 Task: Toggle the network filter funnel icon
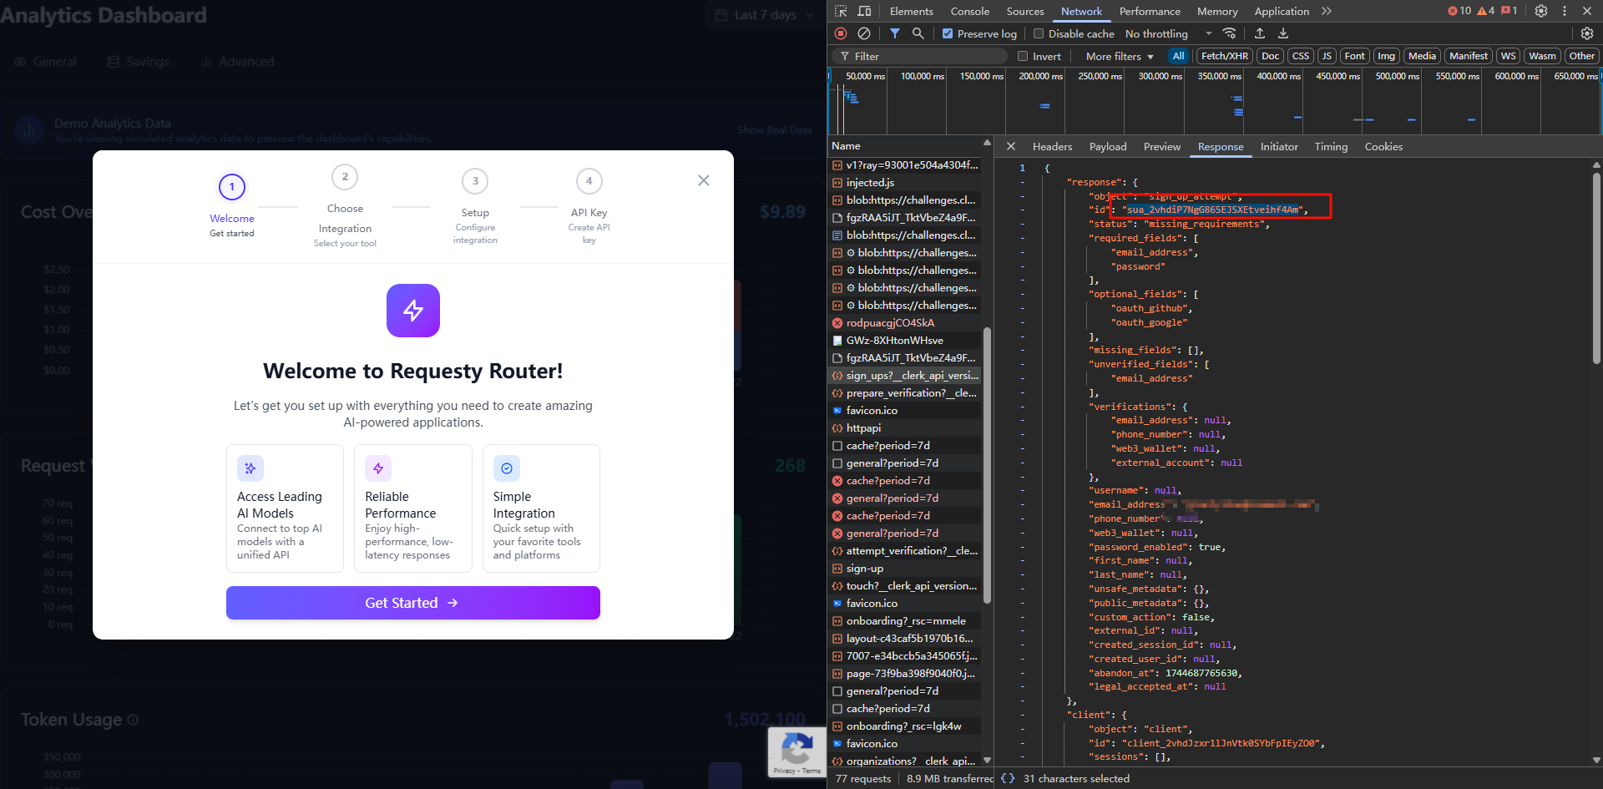(x=894, y=33)
